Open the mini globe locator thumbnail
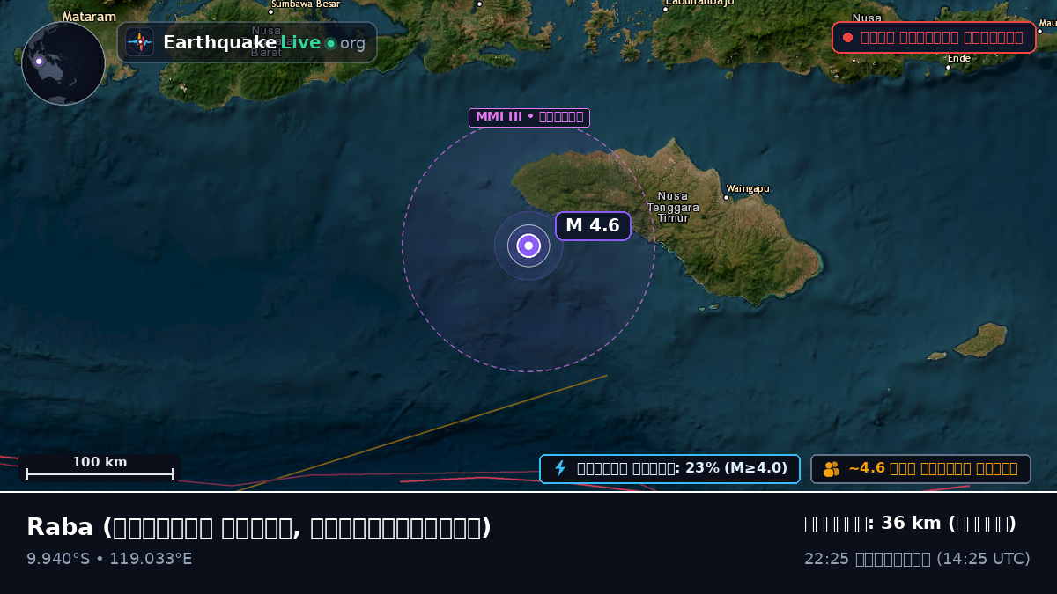Screen dimensions: 1057x594 (63, 63)
